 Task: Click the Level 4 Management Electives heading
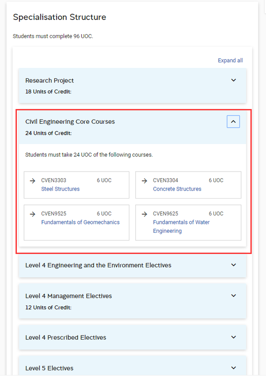click(68, 296)
